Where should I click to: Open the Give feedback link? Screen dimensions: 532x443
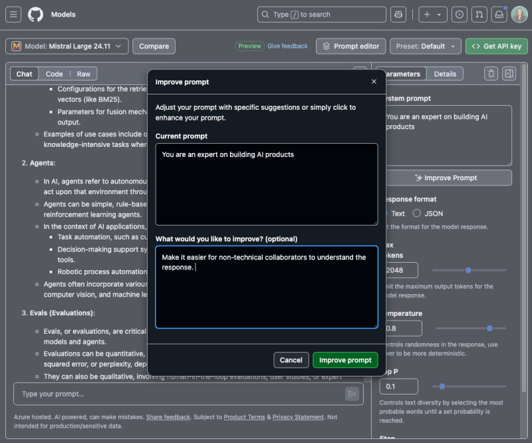pyautogui.click(x=287, y=47)
